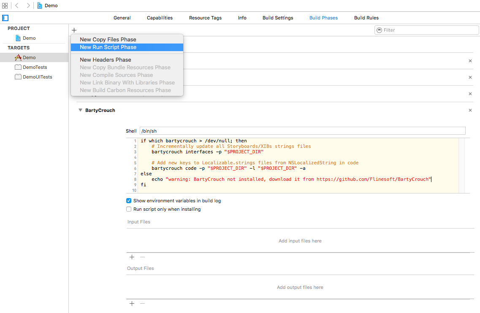Image resolution: width=480 pixels, height=313 pixels.
Task: Click in the Filter search field
Action: click(427, 30)
